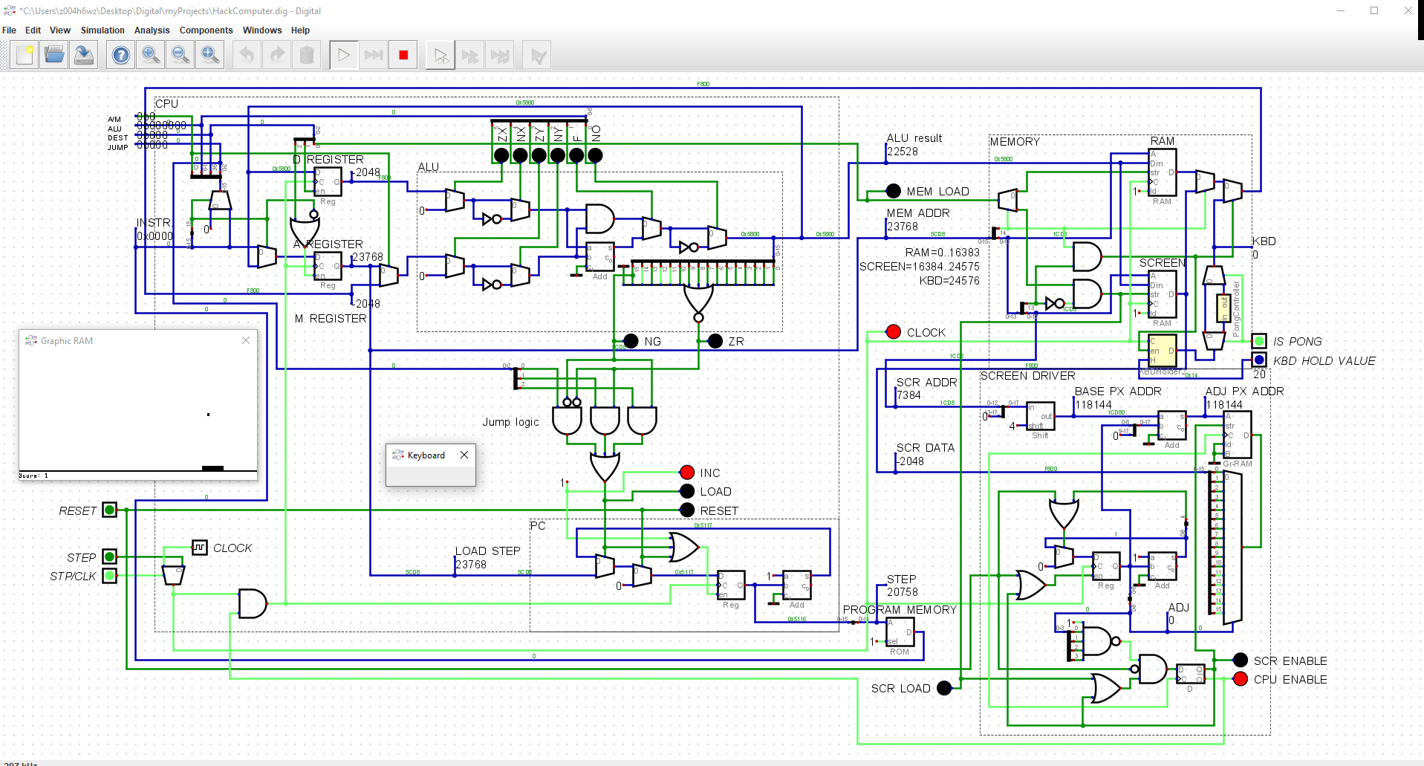This screenshot has width=1424, height=766.
Task: Close the Graphic RAM window
Action: (246, 340)
